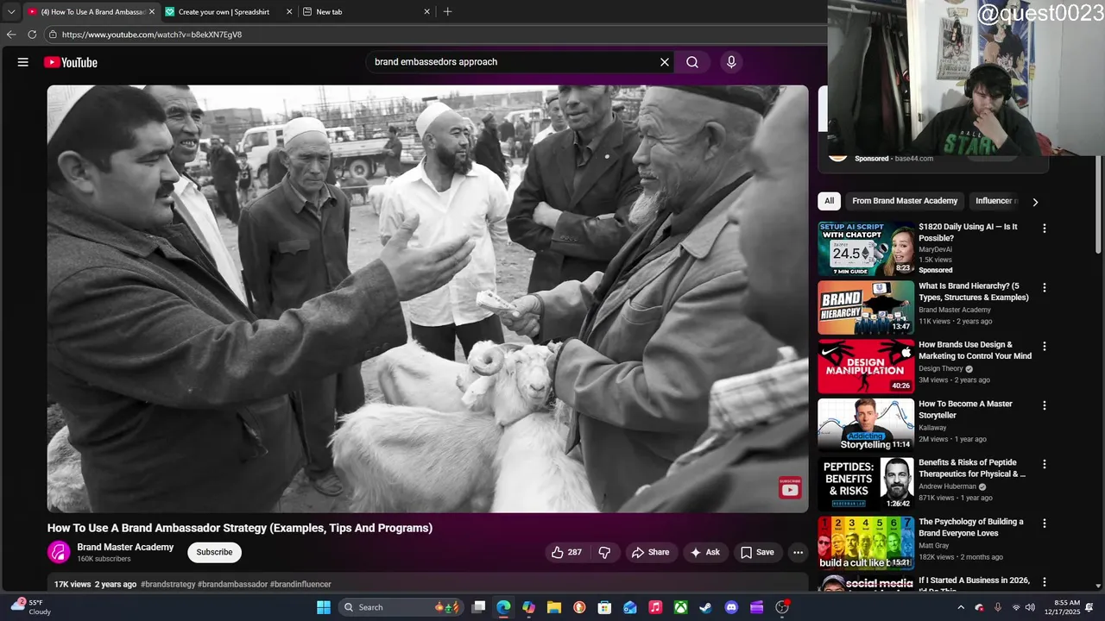This screenshot has height=621, width=1105.
Task: Share the Brand Ambassador video
Action: [x=650, y=552]
